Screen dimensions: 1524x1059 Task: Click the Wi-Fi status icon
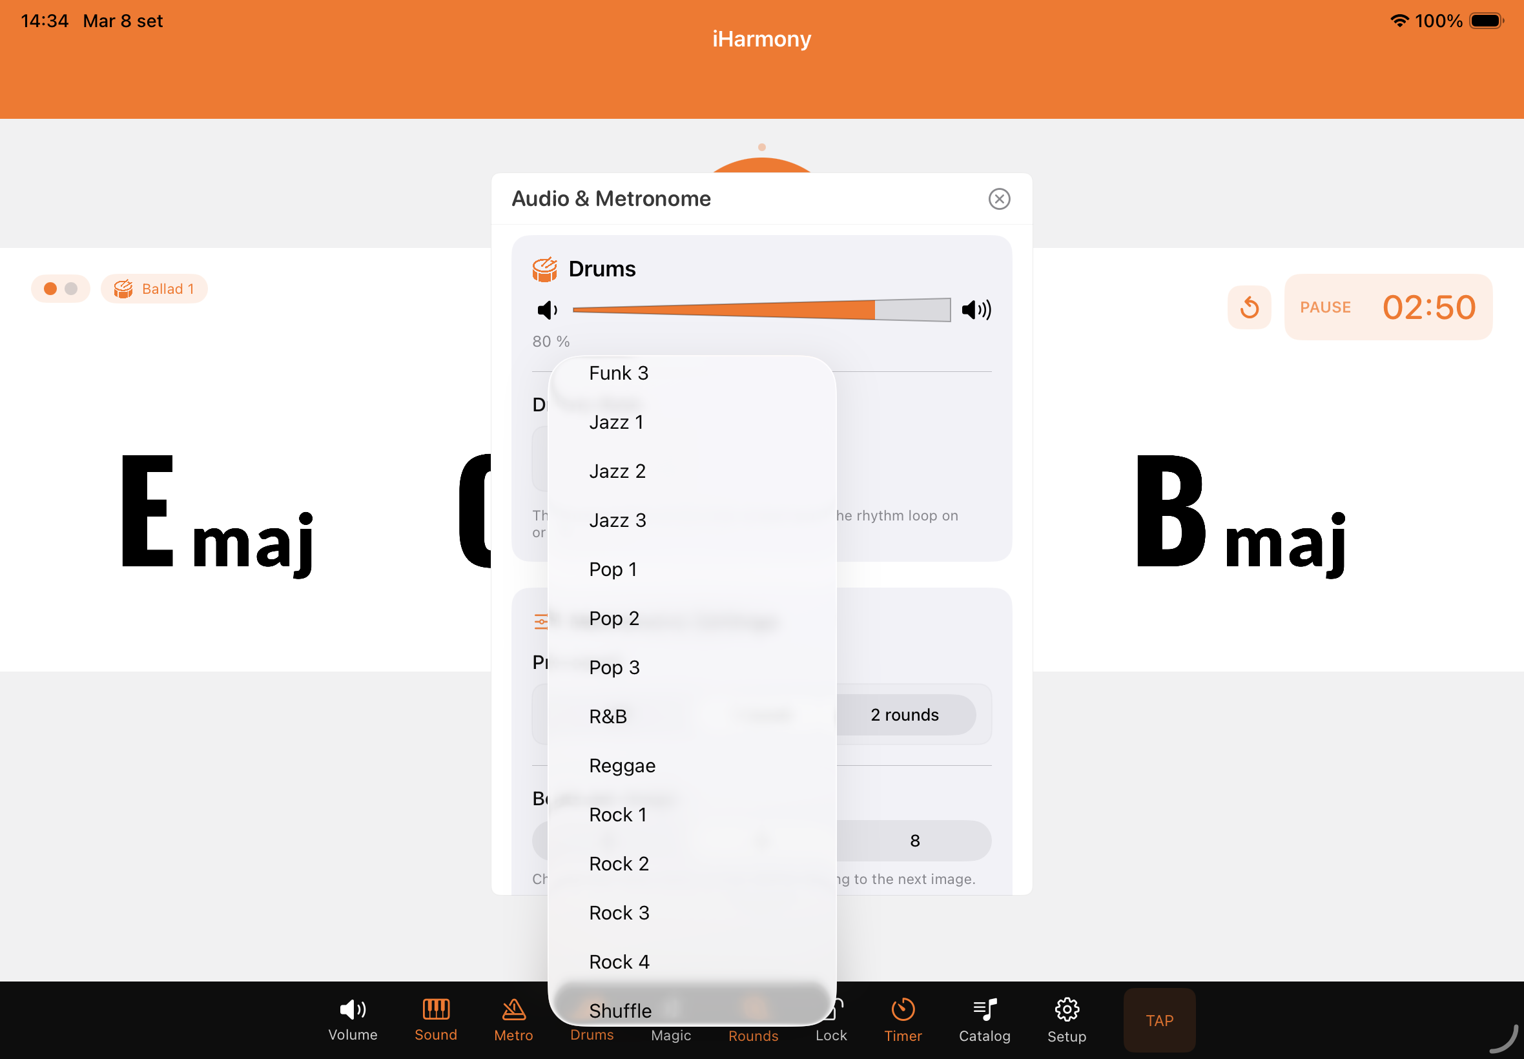[1399, 21]
